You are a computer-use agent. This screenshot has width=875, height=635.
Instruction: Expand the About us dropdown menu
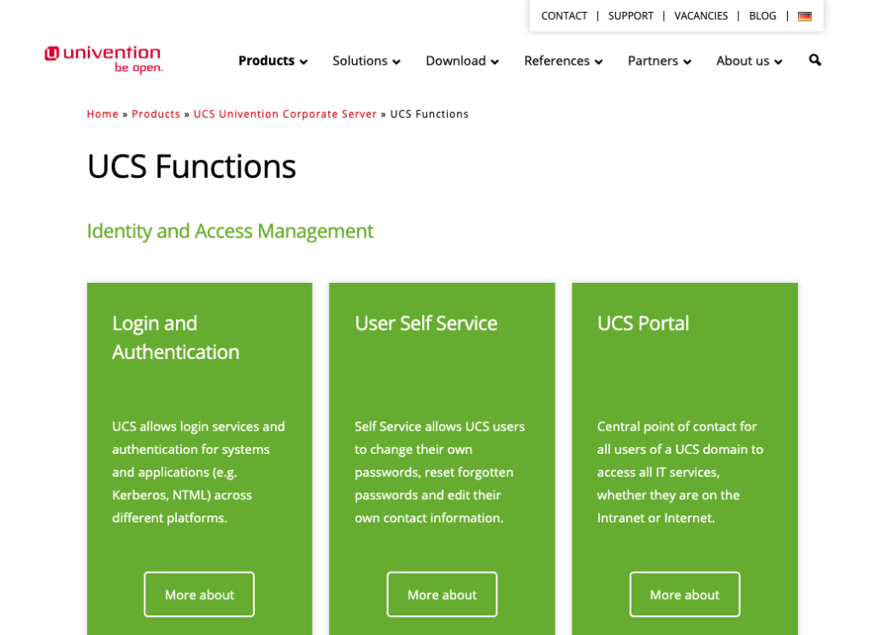[x=749, y=61]
